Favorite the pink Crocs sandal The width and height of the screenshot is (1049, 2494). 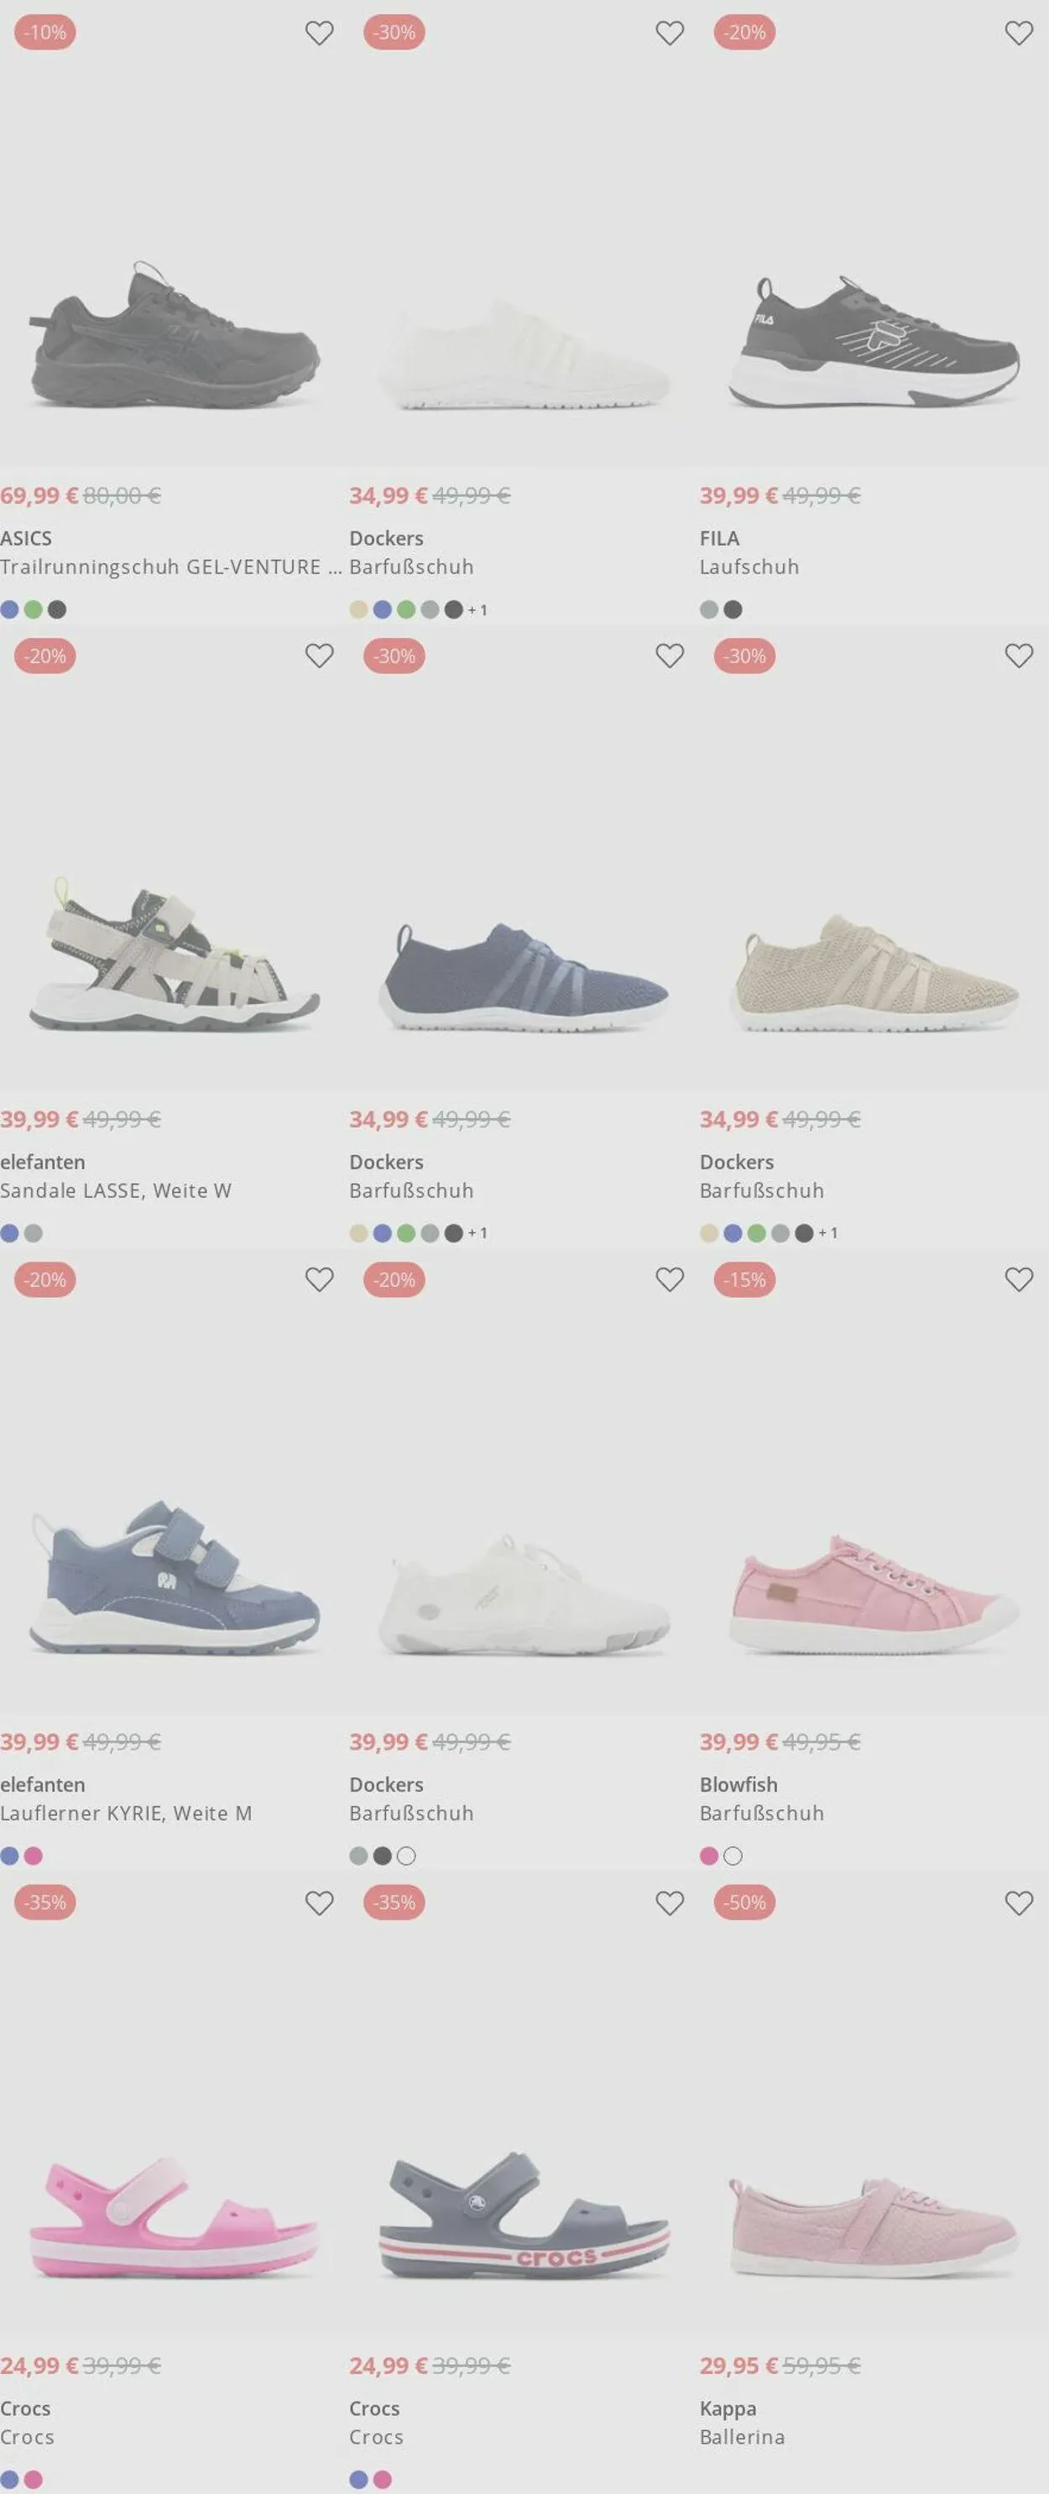tap(320, 1902)
